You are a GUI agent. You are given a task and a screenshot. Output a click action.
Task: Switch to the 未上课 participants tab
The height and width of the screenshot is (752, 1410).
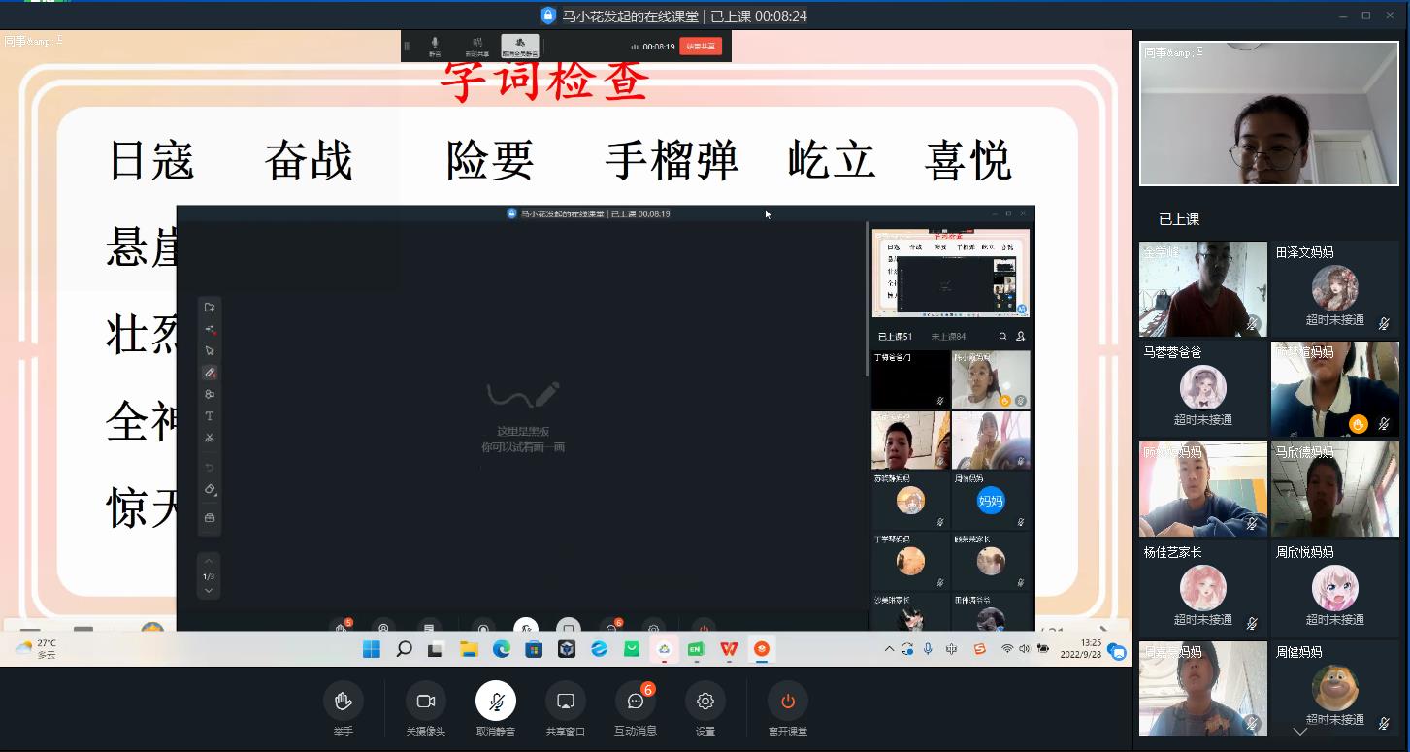click(x=948, y=337)
